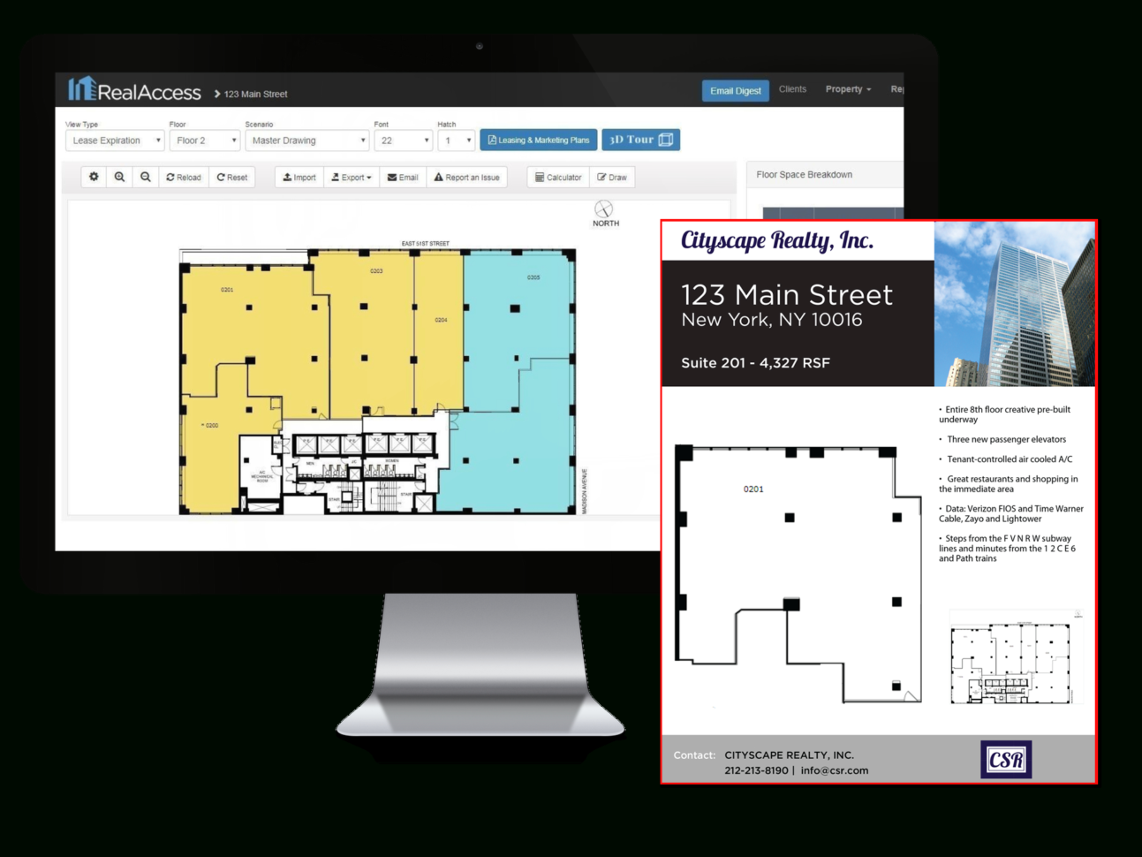Click the small floor plan thumbnail on flyer
1142x857 pixels.
coord(1015,658)
